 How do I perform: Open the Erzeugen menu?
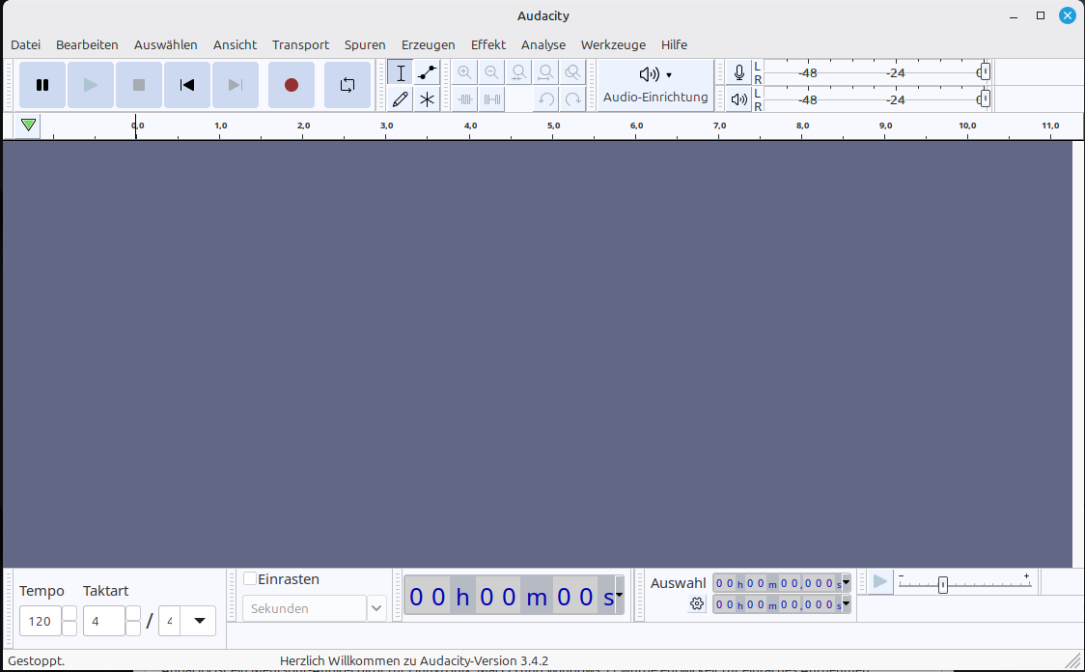click(x=429, y=45)
